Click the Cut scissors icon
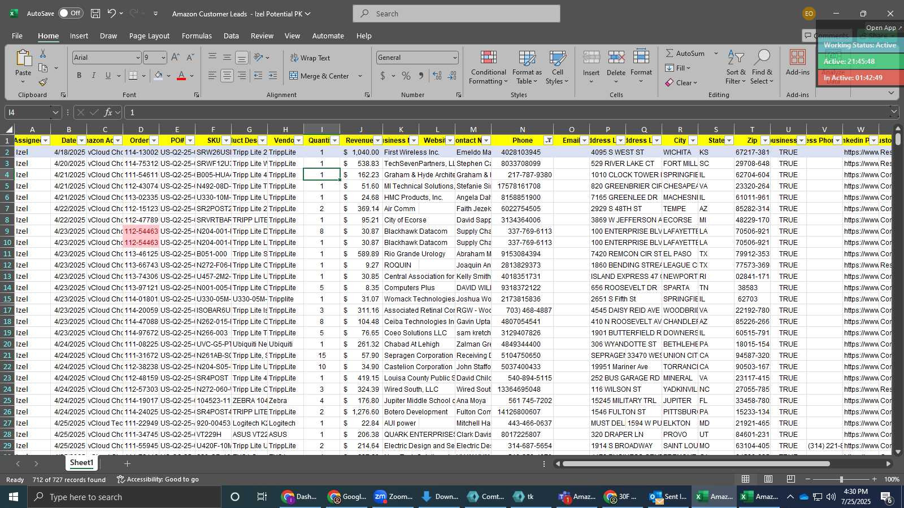904x508 pixels. coord(43,53)
